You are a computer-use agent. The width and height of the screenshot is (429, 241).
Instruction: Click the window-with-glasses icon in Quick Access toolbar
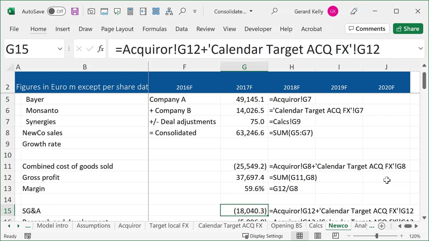pyautogui.click(x=104, y=11)
